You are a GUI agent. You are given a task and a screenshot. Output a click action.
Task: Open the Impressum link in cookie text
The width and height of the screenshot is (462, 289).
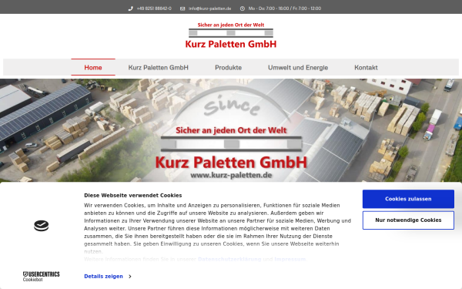[290, 259]
